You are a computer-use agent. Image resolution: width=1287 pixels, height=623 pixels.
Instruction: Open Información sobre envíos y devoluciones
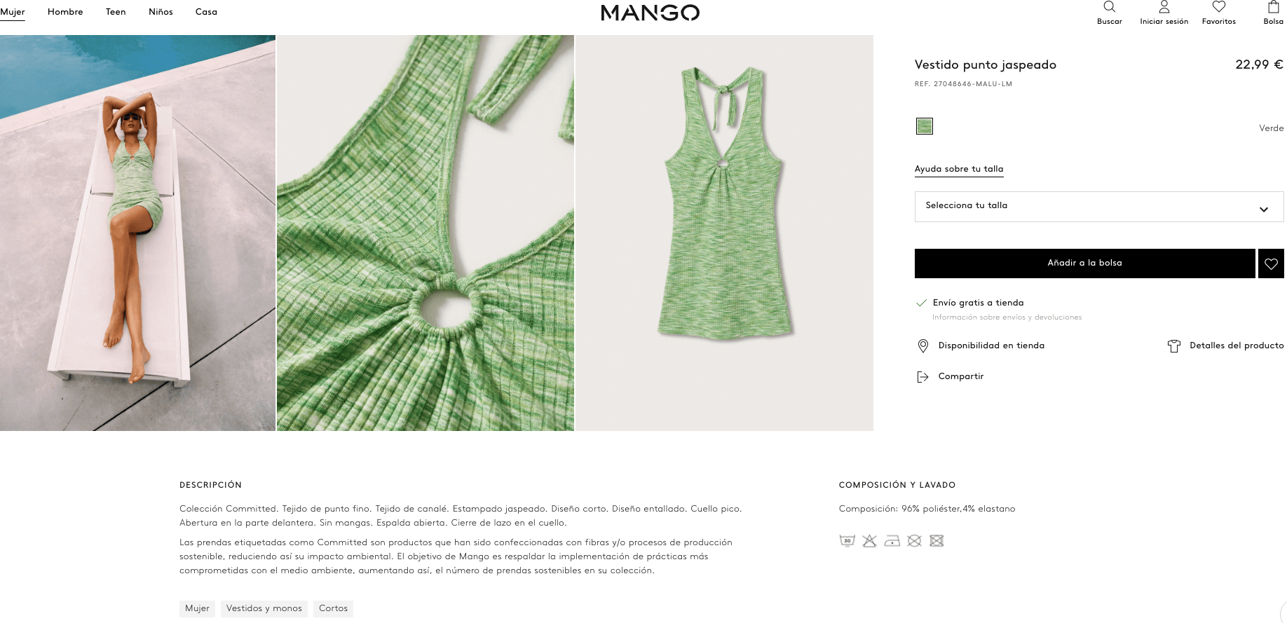pos(1007,317)
